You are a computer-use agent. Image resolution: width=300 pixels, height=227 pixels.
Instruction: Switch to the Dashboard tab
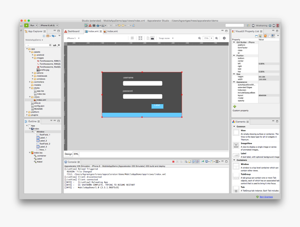pos(73,31)
